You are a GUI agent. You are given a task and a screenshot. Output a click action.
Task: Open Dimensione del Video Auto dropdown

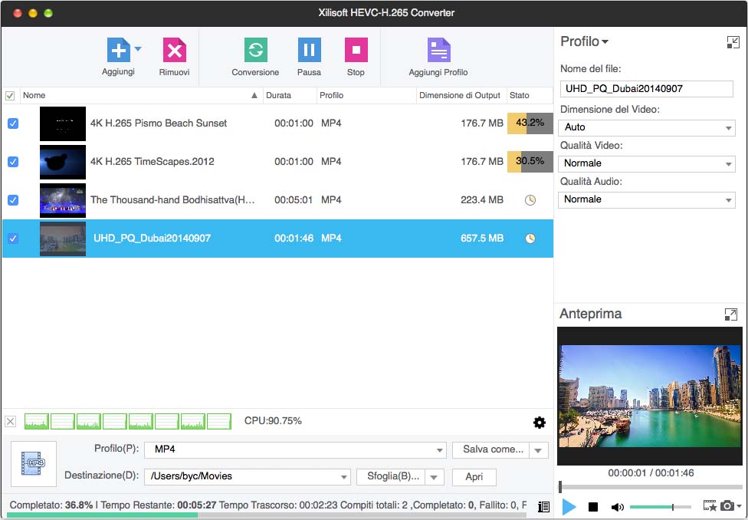coord(646,127)
